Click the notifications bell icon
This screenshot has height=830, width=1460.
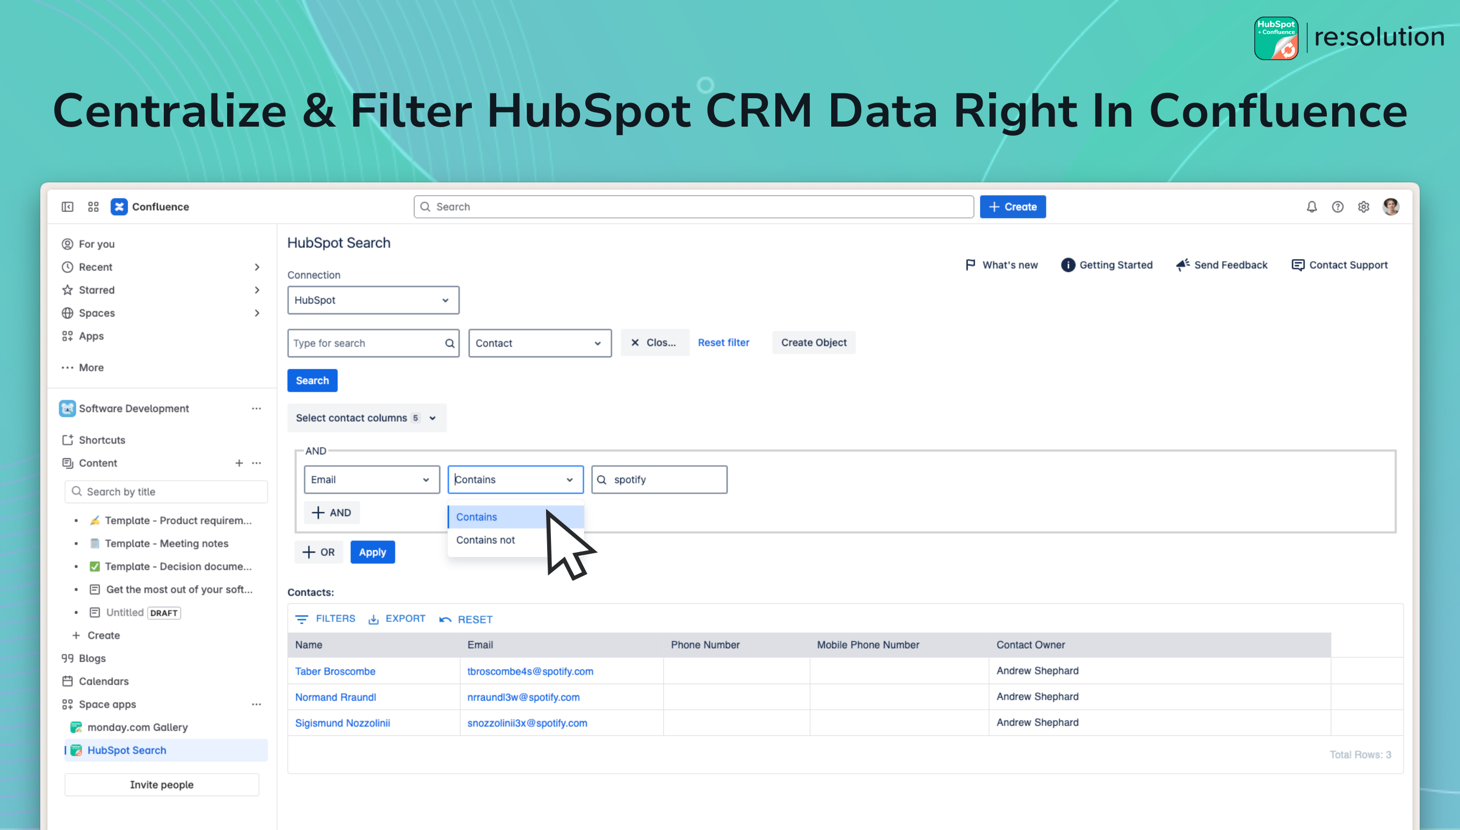click(x=1311, y=207)
